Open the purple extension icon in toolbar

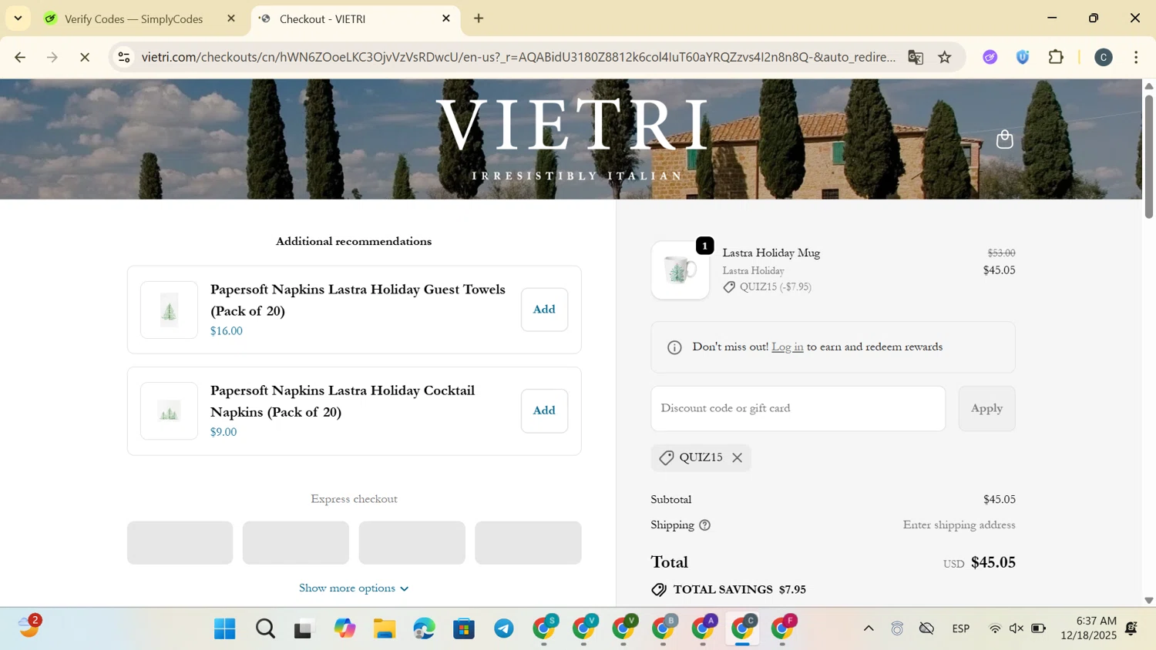(x=990, y=58)
